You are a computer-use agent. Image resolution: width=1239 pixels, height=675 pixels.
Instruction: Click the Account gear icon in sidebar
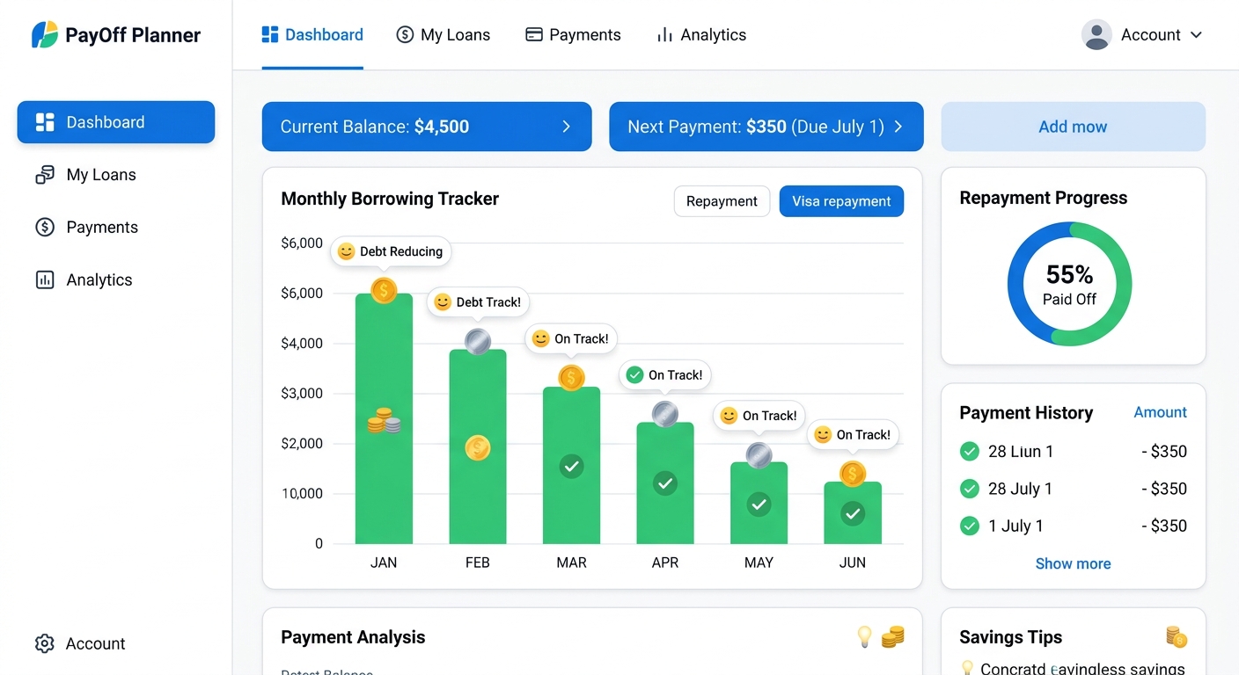45,643
